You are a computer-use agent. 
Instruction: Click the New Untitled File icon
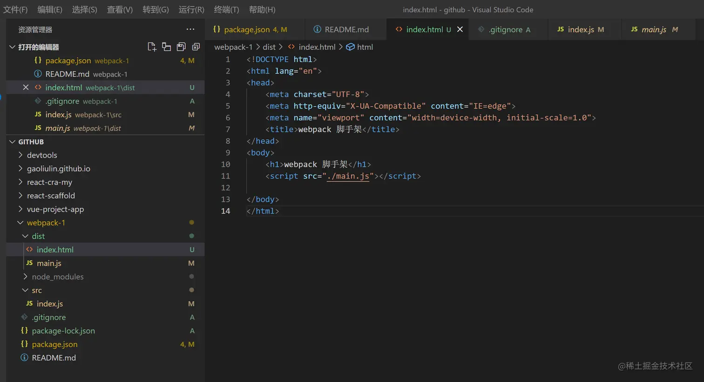(152, 47)
